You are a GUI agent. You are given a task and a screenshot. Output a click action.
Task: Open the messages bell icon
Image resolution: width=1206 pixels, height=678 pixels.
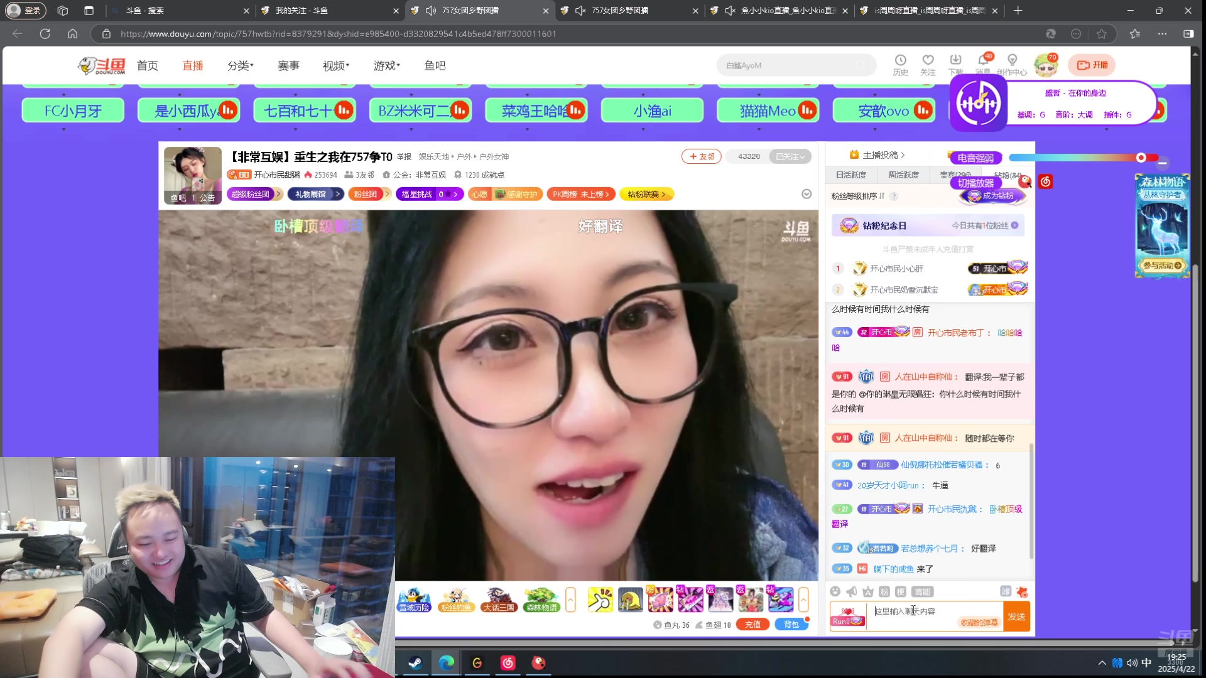[983, 60]
